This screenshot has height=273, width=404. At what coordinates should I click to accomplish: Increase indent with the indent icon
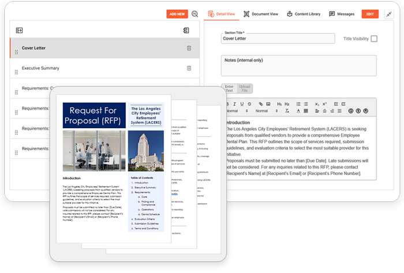click(343, 104)
